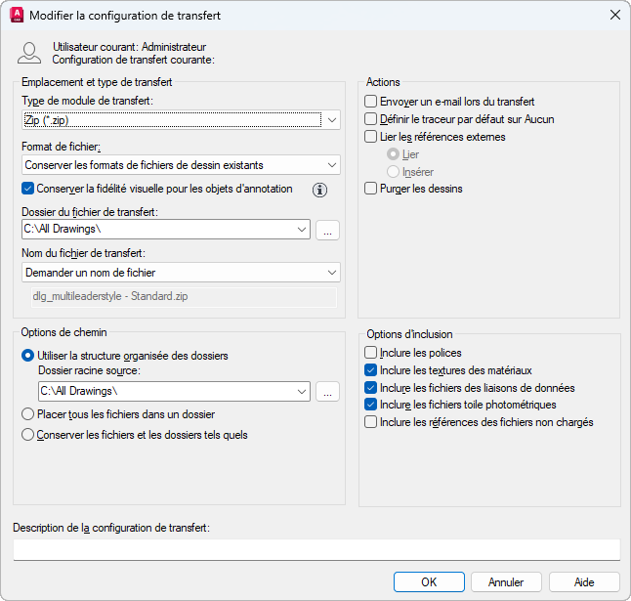Viewport: 631px width, 601px height.
Task: Browse for the source root folder
Action: [327, 391]
